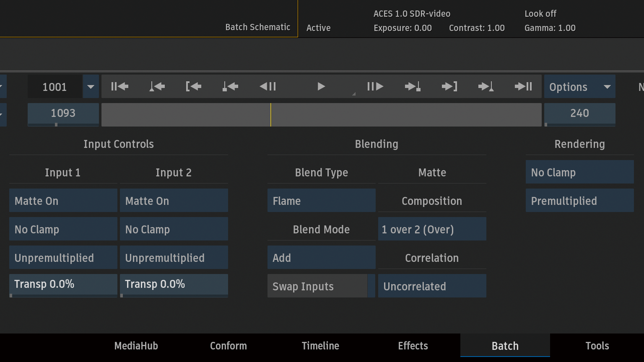The width and height of the screenshot is (644, 362).
Task: Open the Add blend mode dropdown
Action: click(322, 257)
